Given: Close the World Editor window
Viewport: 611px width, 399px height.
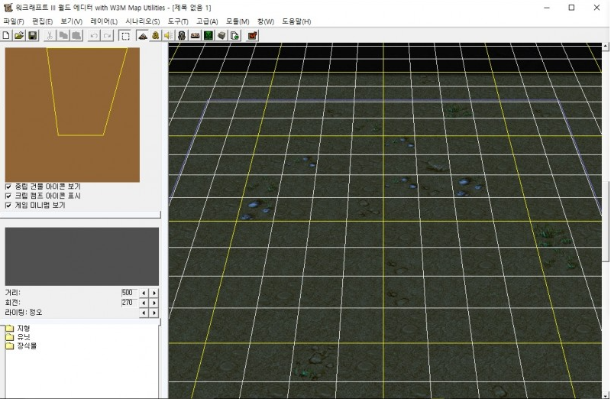Looking at the screenshot, I should (x=596, y=8).
